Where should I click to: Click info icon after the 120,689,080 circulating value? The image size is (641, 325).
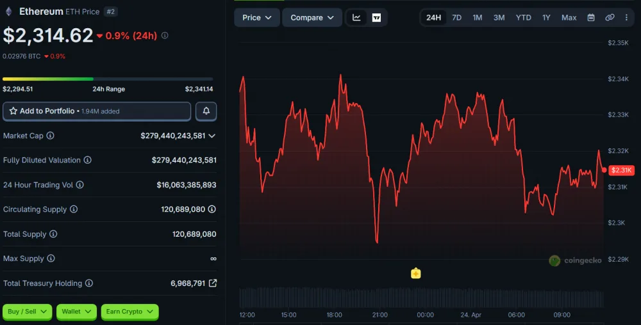point(212,209)
